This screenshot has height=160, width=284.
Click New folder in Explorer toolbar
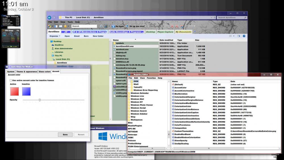(98, 36)
